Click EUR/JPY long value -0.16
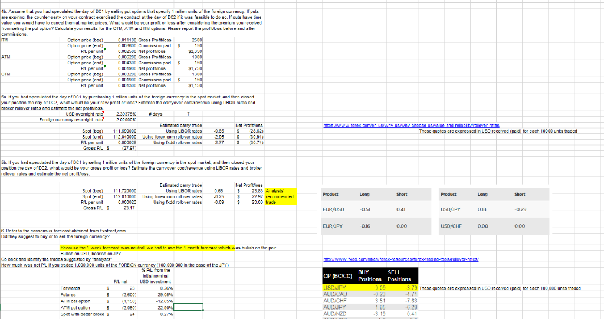Image resolution: width=604 pixels, height=319 pixels. tap(365, 226)
